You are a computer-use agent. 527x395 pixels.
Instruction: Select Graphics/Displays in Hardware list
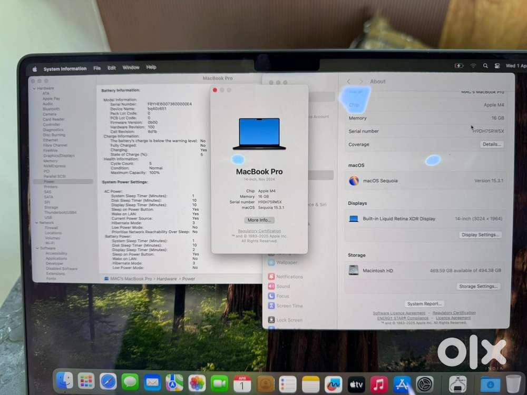point(59,155)
